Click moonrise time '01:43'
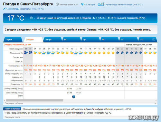Screen dimensions: 161x122 click(x=70, y=93)
